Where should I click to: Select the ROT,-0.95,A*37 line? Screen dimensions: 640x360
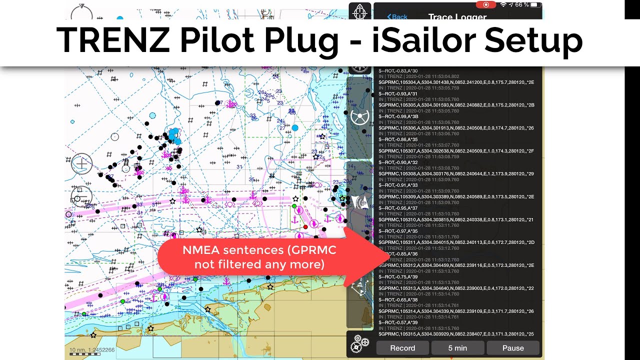398,208
